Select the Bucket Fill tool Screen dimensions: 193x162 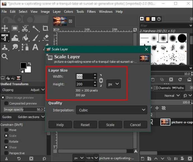click(x=25, y=38)
